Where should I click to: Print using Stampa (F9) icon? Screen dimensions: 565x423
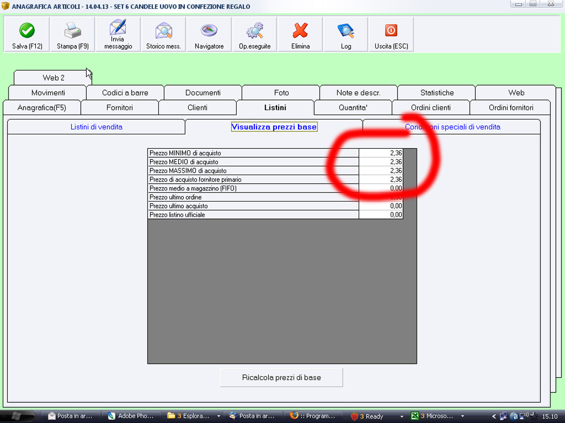point(72,34)
